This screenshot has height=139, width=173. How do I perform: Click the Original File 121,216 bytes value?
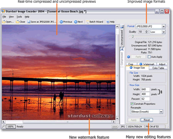click(155, 42)
